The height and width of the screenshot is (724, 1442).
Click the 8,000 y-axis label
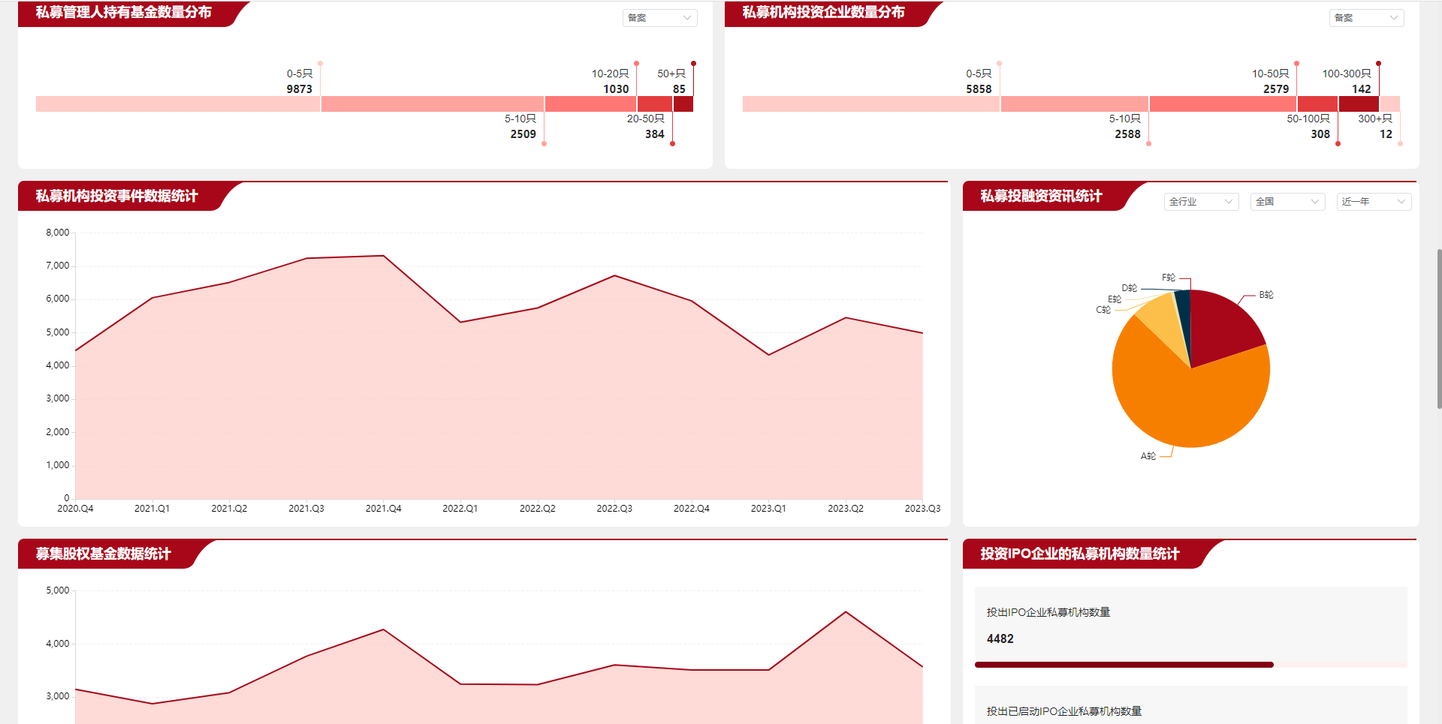[x=57, y=233]
